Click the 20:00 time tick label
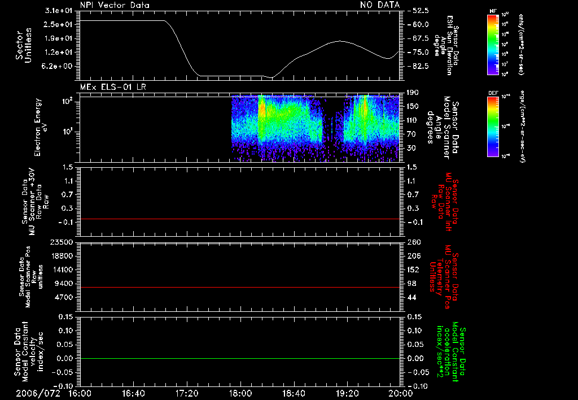The image size is (578, 400). 401,393
